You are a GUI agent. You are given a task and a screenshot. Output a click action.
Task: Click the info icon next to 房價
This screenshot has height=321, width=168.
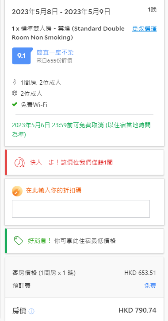[x=31, y=311]
